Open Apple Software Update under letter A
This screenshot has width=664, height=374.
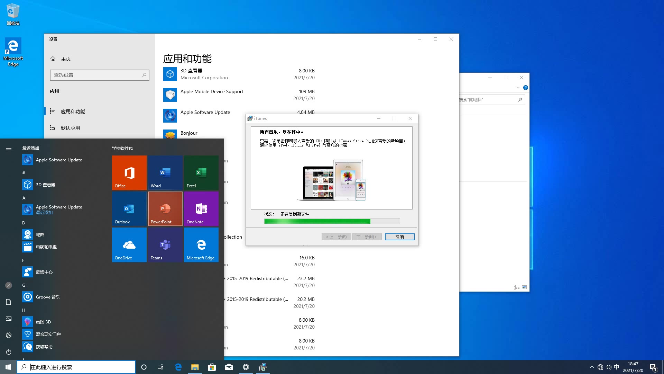[x=62, y=209]
